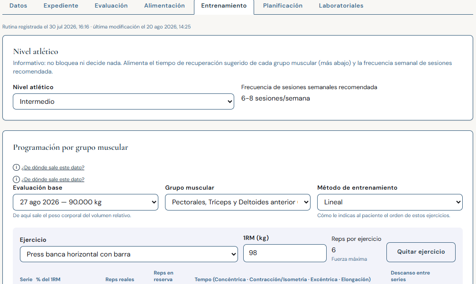Screen dimensions: 476x284
Task: Click the 'Serie' column header
Action: pos(26,279)
